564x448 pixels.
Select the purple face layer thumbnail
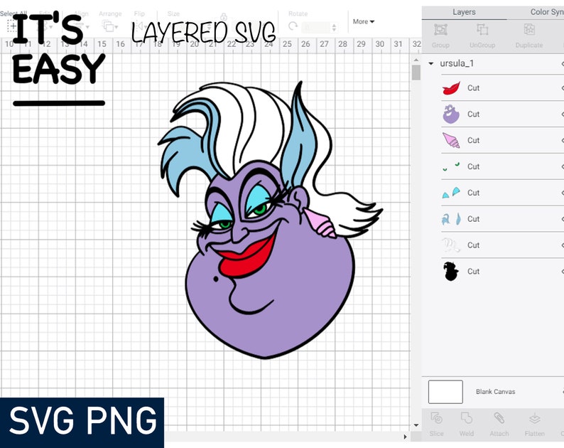(x=451, y=114)
